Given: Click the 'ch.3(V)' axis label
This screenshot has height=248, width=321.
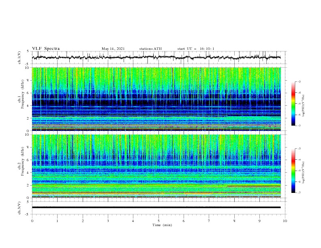Looking at the screenshot, I should [19, 208].
